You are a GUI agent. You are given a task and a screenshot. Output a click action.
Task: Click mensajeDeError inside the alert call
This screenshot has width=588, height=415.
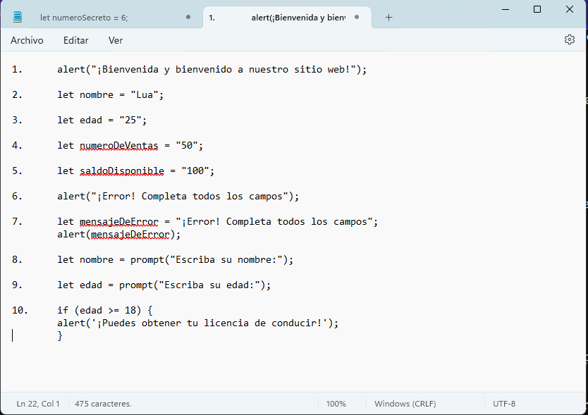pyautogui.click(x=130, y=235)
